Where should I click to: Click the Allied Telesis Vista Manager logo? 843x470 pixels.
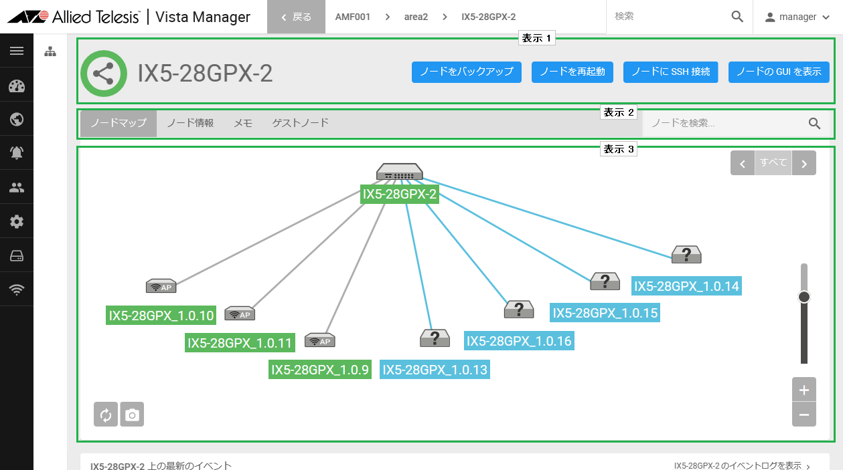(129, 17)
